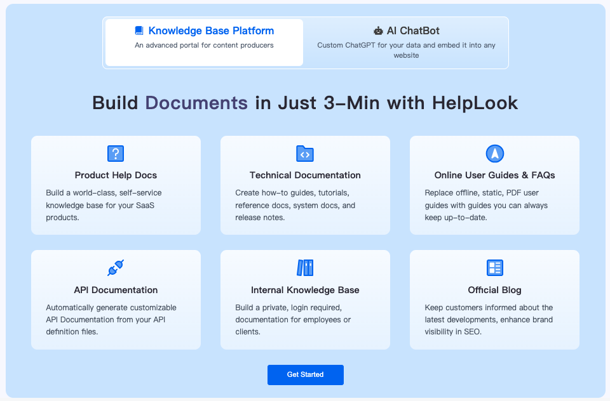Open the Product Help Docs title link
610x401 pixels.
pyautogui.click(x=115, y=175)
